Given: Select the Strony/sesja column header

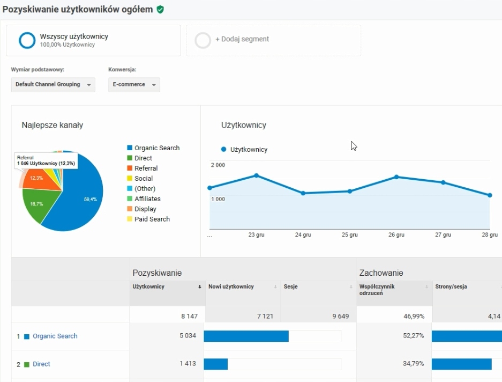Looking at the screenshot, I should pyautogui.click(x=451, y=287).
